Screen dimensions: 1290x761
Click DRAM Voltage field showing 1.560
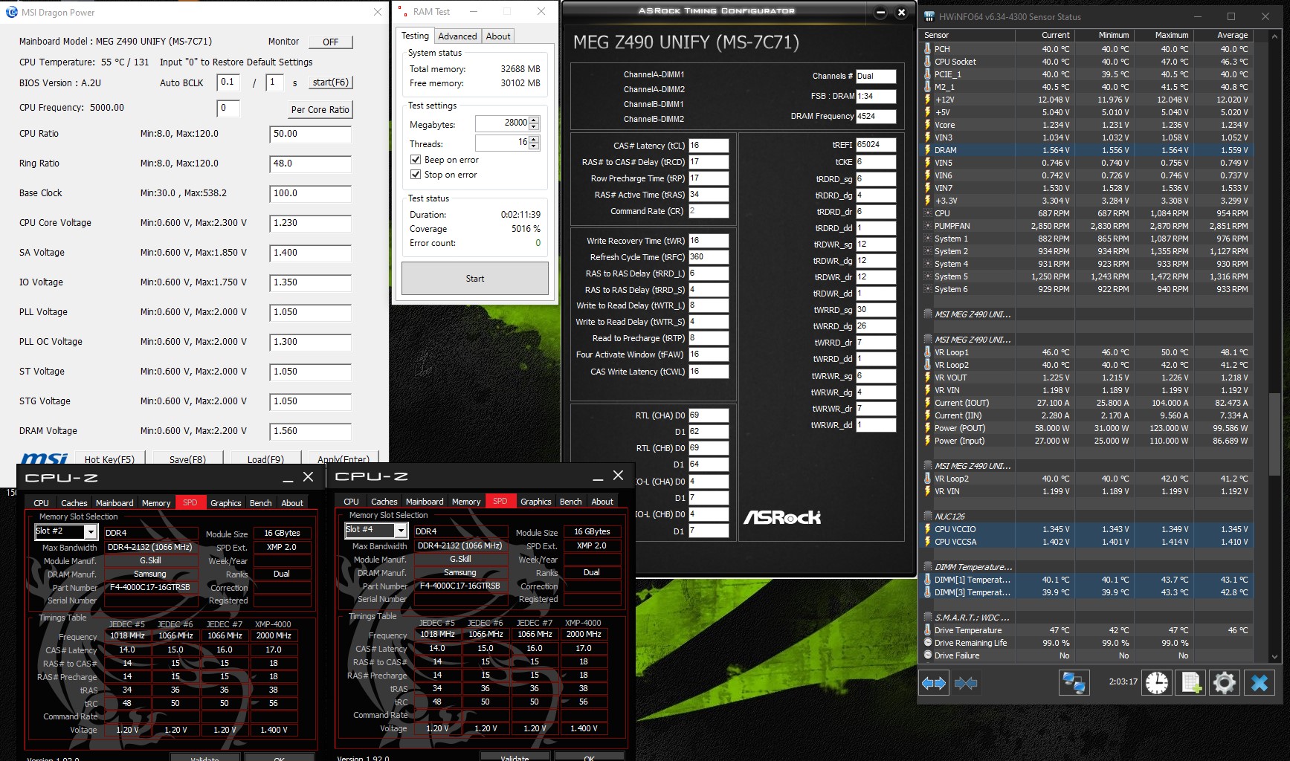click(310, 431)
